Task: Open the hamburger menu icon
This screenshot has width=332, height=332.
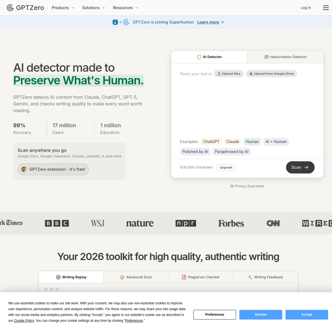Action: point(326,8)
